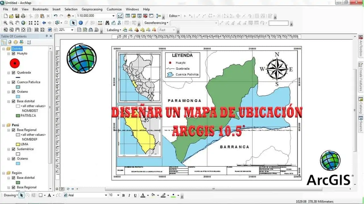Open the Editor dropdown button
364x204 pixels.
[x=174, y=16]
